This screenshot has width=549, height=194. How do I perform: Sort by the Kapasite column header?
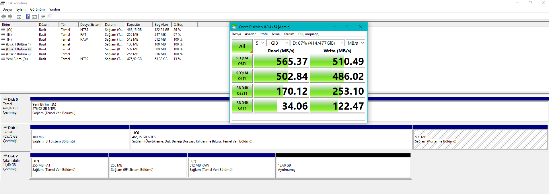pyautogui.click(x=139, y=25)
